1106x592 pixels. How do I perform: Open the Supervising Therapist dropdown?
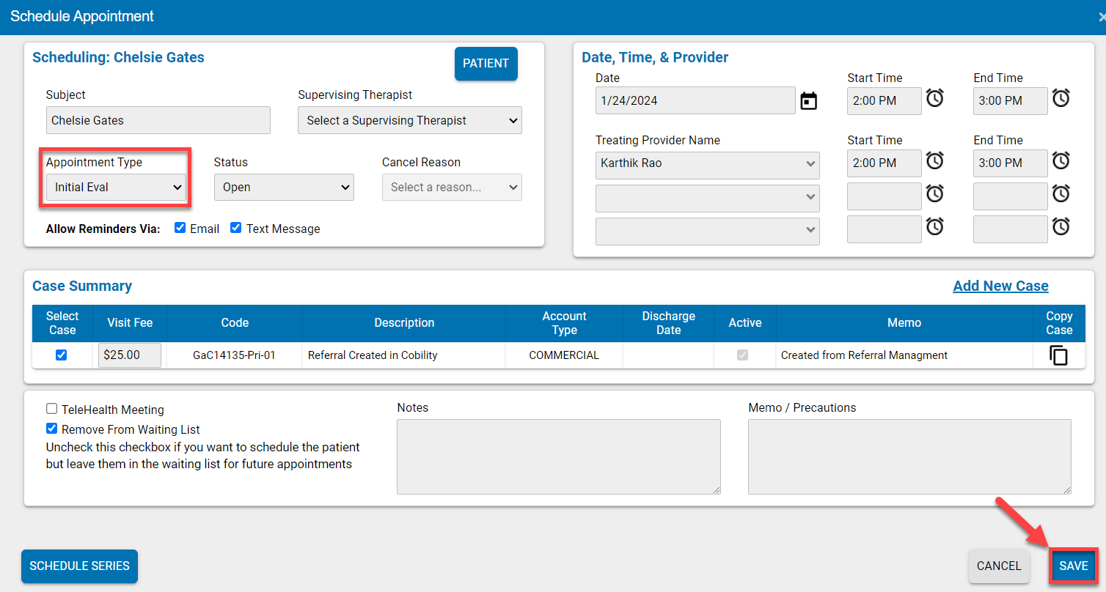tap(409, 119)
